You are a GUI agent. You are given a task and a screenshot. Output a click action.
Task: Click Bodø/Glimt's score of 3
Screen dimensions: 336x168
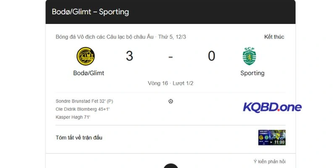pos(129,56)
